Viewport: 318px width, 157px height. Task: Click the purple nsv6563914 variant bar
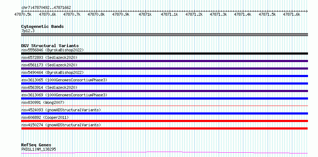164,91
